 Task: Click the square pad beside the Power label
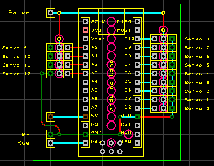pyautogui.click(x=50, y=13)
